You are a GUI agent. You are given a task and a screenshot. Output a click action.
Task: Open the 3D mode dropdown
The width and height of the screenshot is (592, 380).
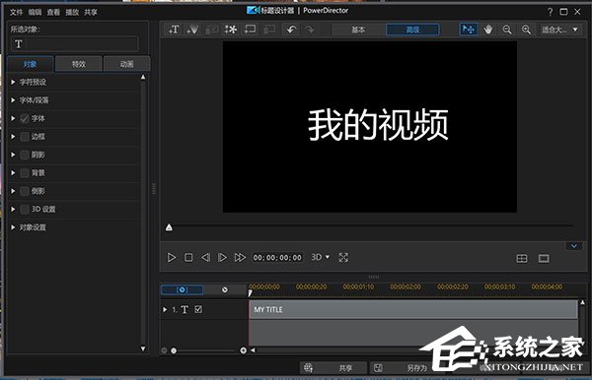coord(320,257)
